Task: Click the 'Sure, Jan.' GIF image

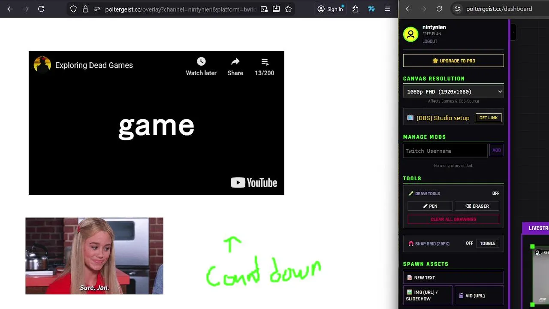Action: click(94, 256)
